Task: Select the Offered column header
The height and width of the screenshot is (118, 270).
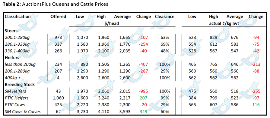Action: [58, 17]
